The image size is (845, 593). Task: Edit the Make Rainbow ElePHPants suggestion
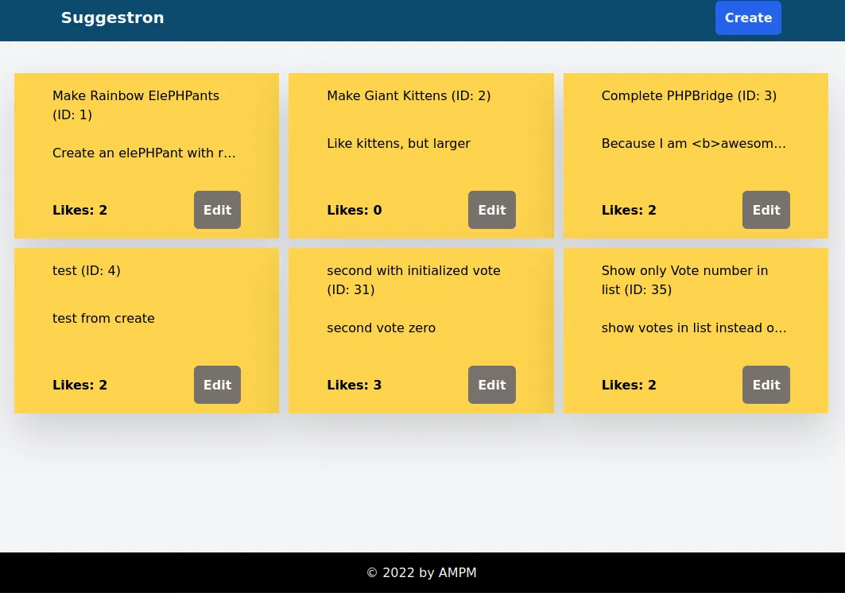[x=217, y=210]
